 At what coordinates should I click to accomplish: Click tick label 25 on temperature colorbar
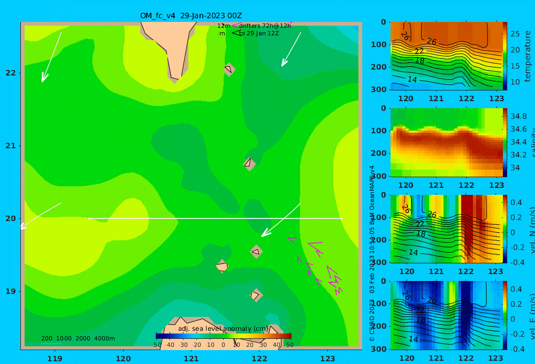515,34
